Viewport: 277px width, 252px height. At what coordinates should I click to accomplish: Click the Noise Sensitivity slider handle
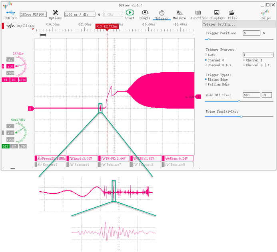(x=241, y=117)
